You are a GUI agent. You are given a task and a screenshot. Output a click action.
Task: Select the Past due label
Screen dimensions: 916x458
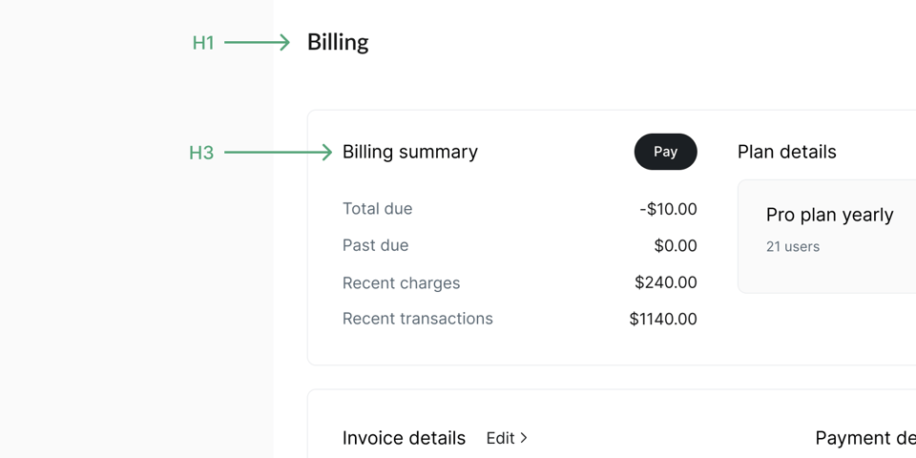375,245
